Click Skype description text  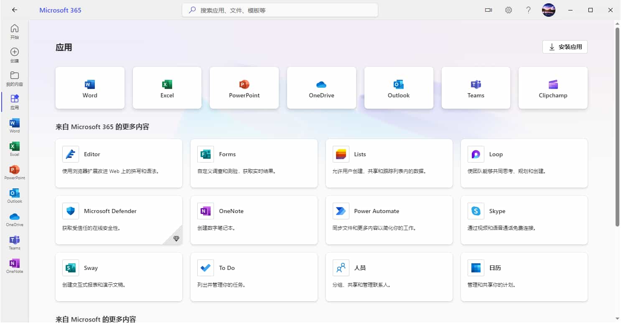(502, 228)
